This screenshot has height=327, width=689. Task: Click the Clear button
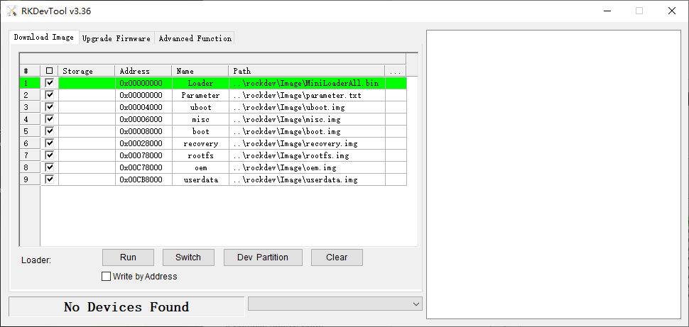pos(337,257)
